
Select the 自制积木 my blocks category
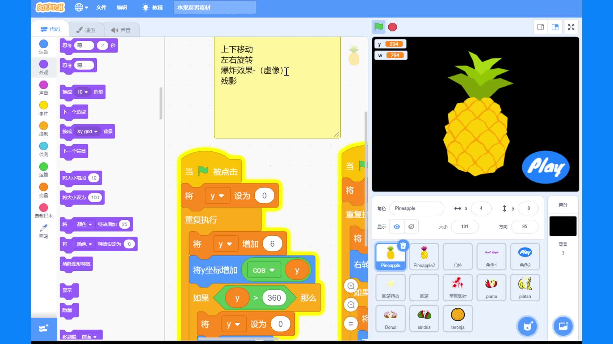(43, 211)
